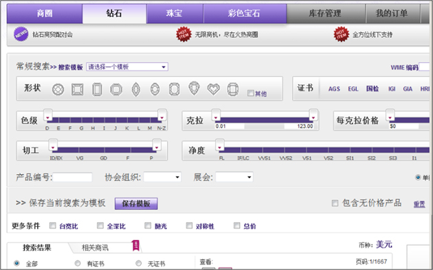Viewport: 433px width, 270px height.
Task: Click the 重置 reset link
Action: click(x=419, y=204)
